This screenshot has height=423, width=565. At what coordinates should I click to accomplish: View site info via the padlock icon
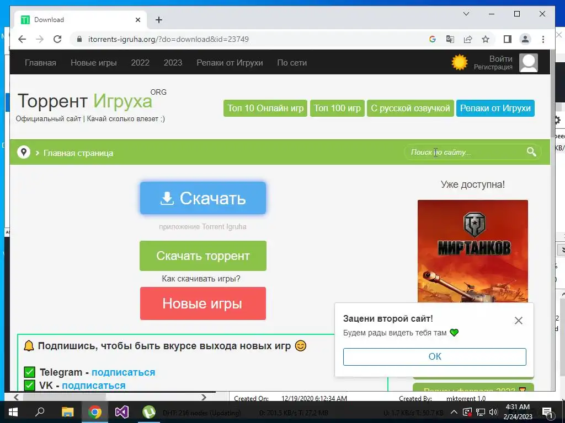coord(79,39)
